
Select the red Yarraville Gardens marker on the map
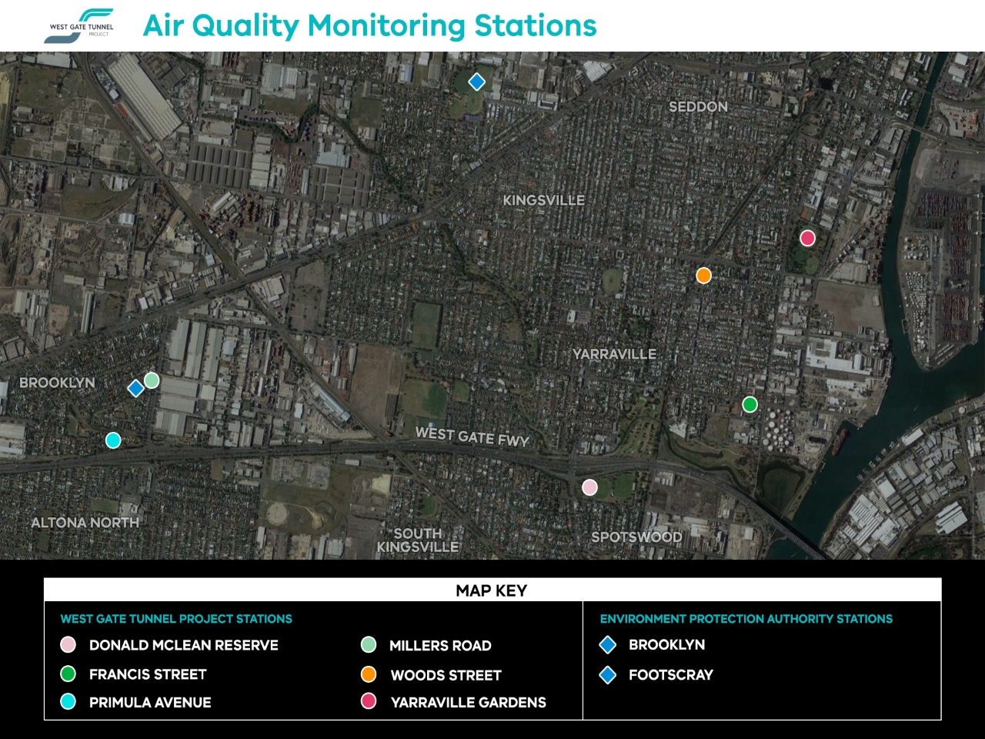(807, 238)
